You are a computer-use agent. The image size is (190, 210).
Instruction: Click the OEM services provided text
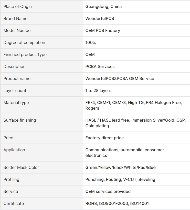(108, 192)
